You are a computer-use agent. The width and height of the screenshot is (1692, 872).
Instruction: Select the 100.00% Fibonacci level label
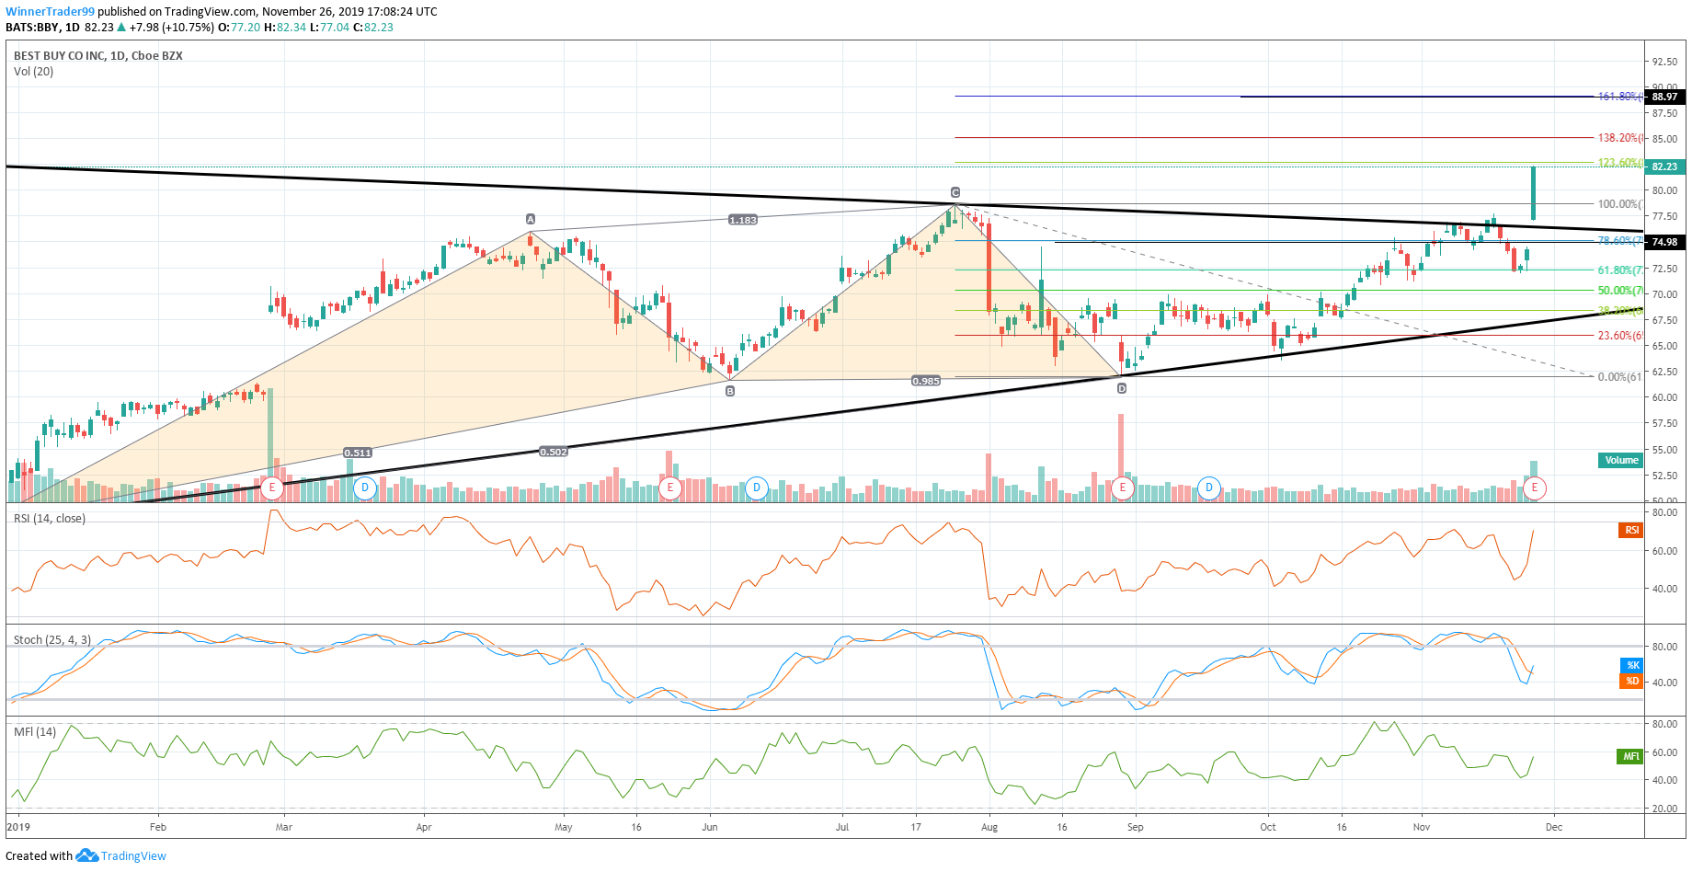(x=1620, y=204)
